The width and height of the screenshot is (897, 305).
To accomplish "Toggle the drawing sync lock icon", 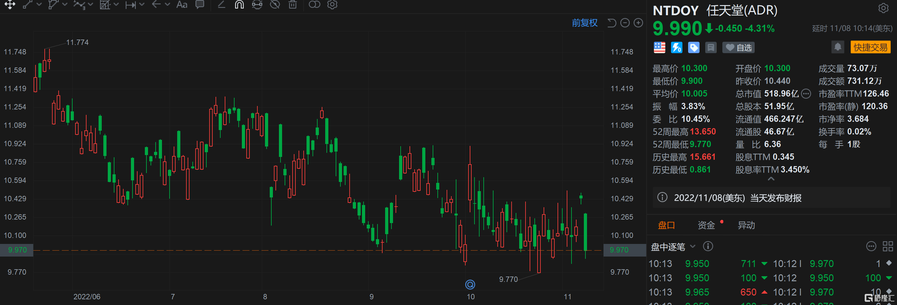I will [x=257, y=4].
